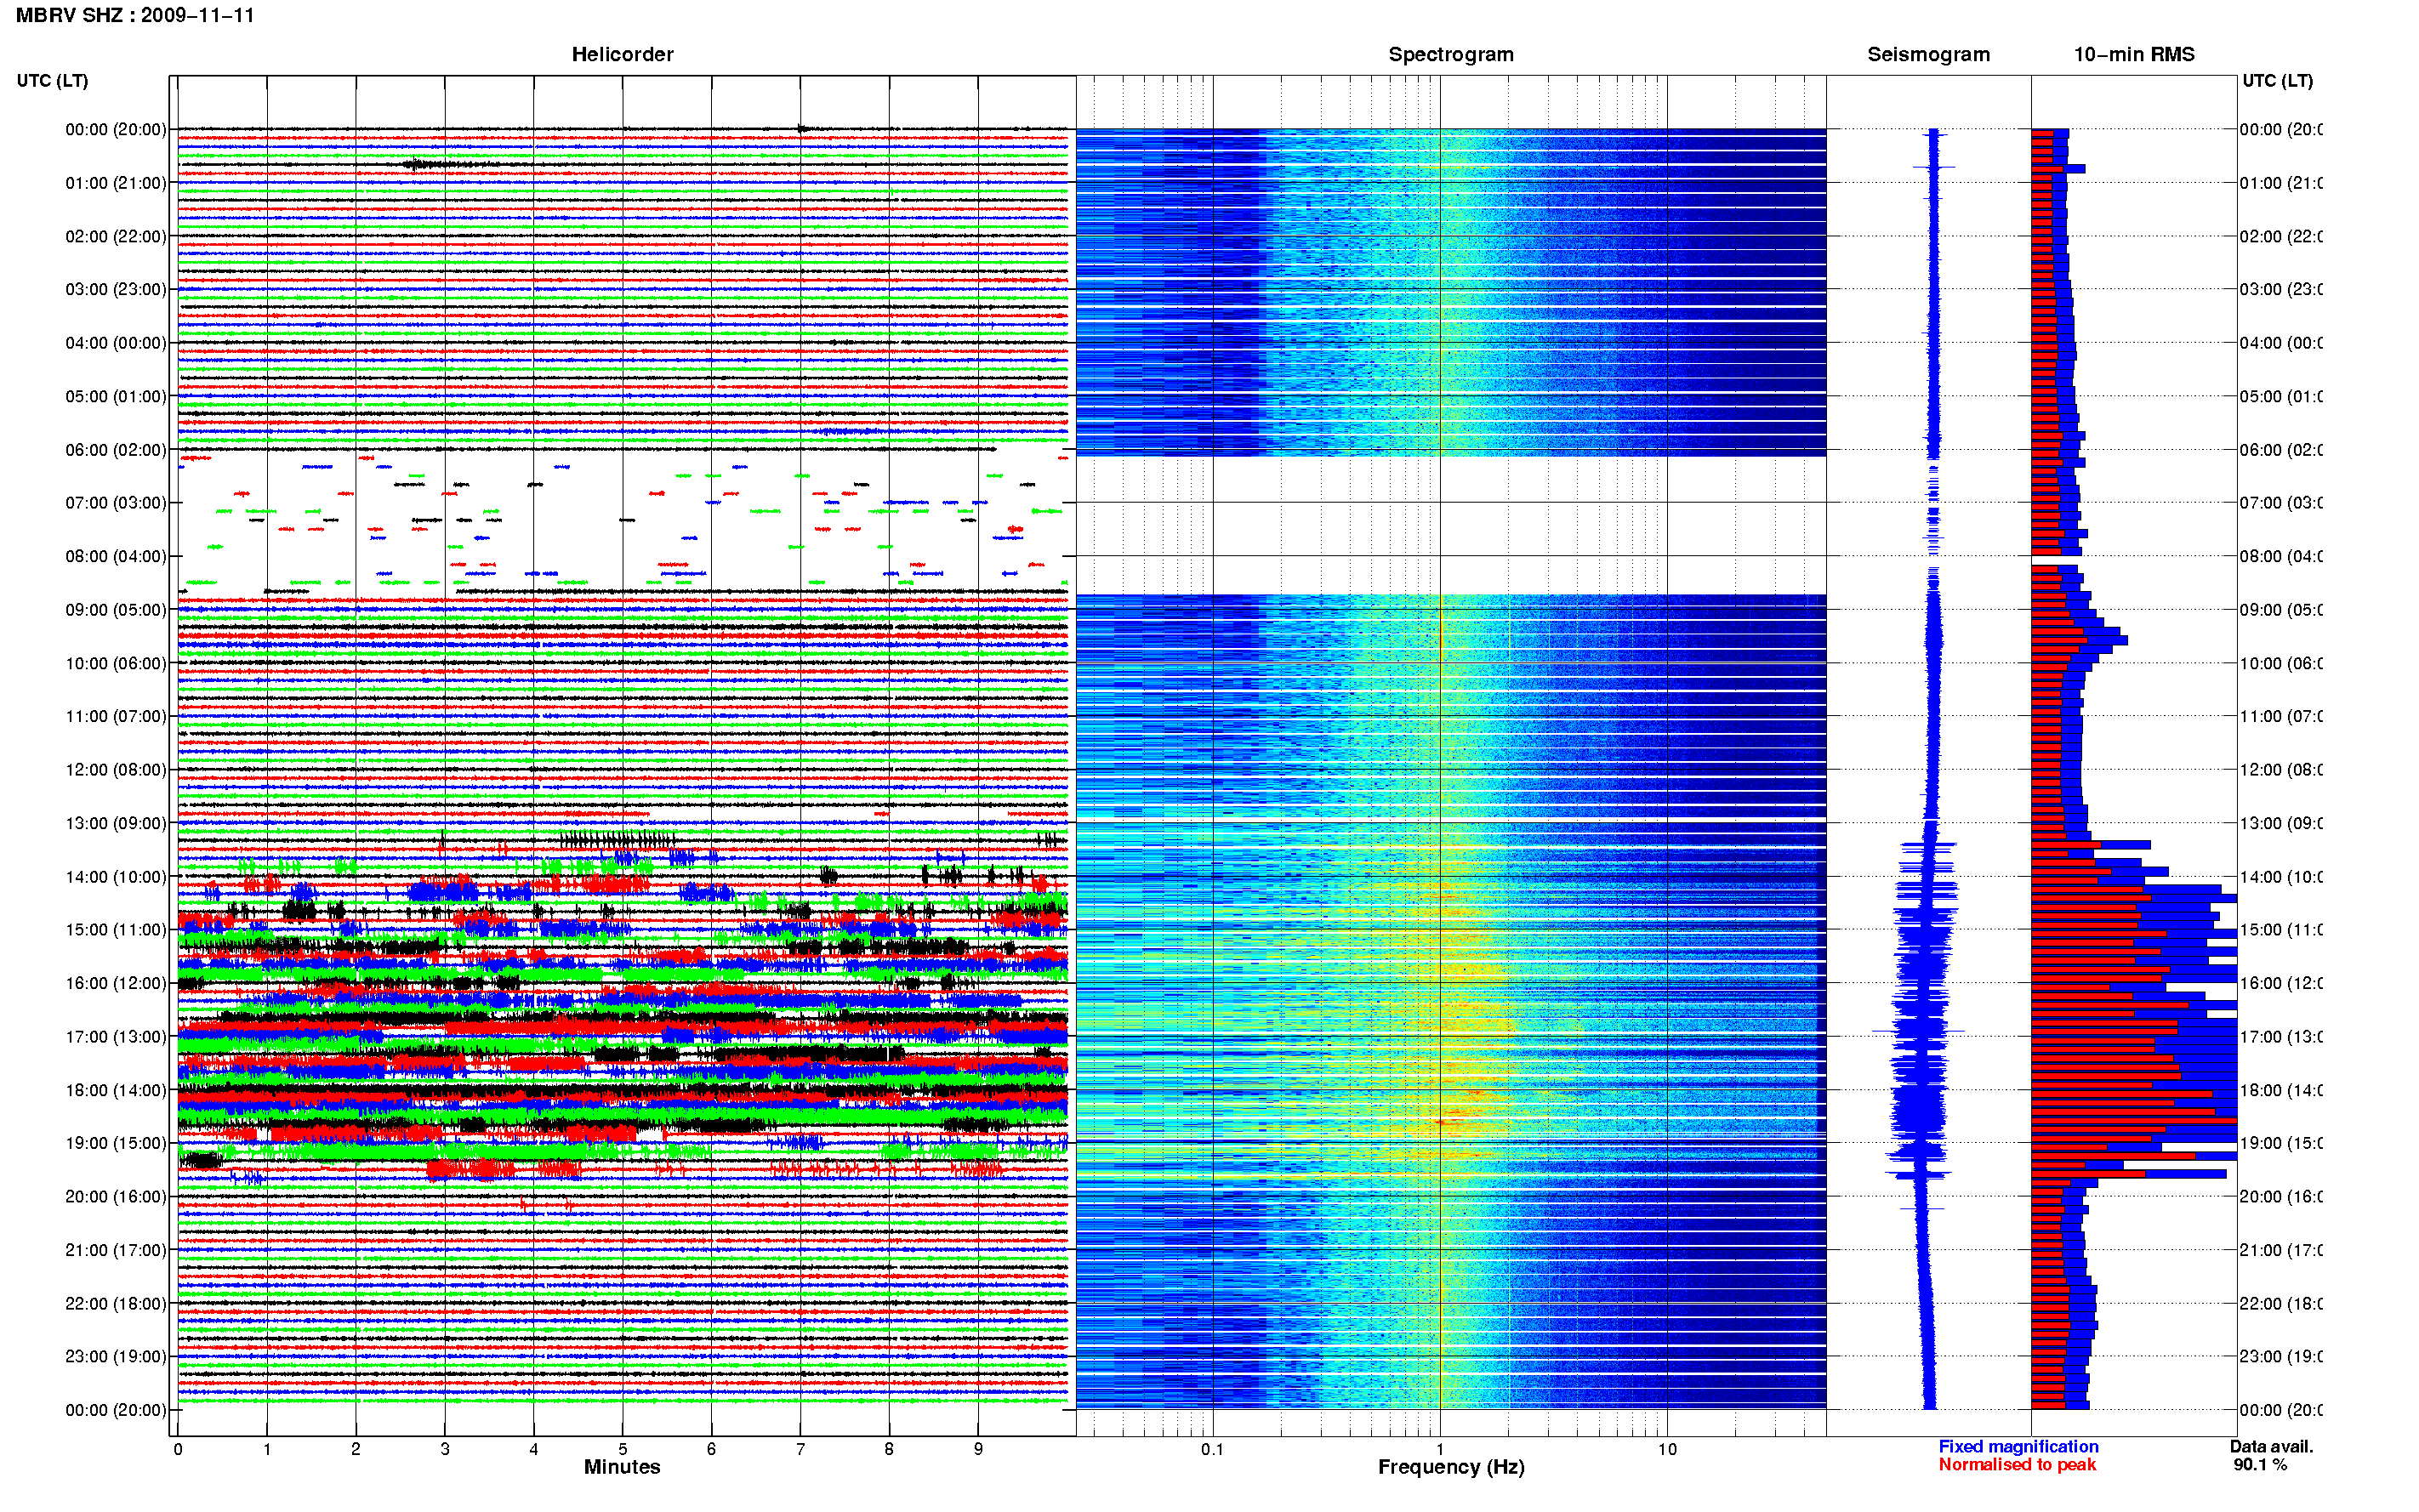The width and height of the screenshot is (2419, 1512).
Task: Click the 1 Hz frequency axis tick label
Action: 1440,1449
